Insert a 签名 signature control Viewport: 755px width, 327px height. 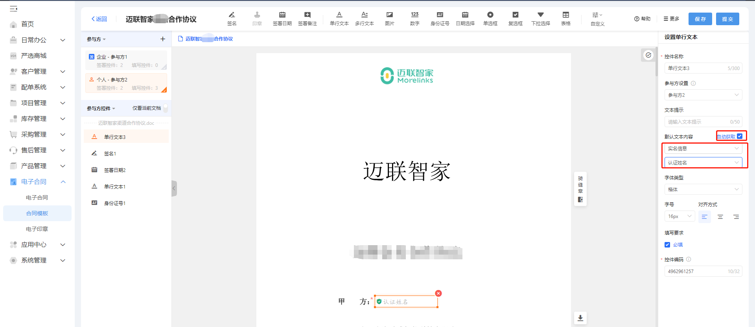pos(232,18)
